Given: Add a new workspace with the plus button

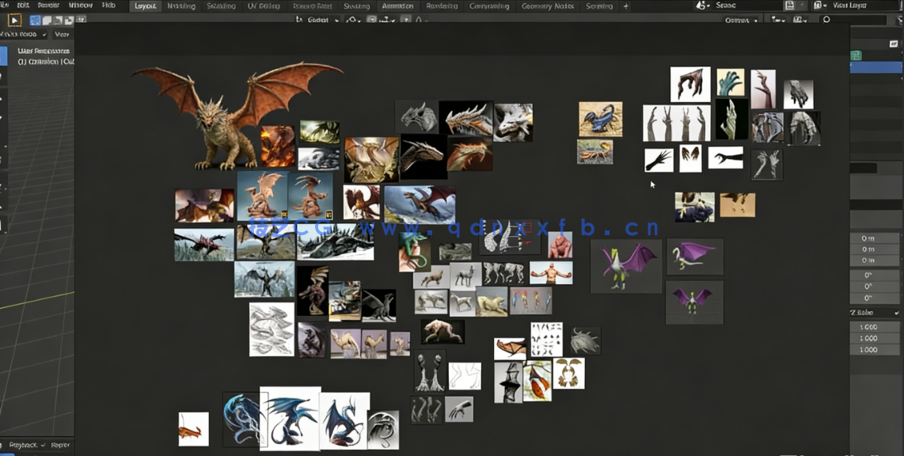Looking at the screenshot, I should click(x=625, y=5).
